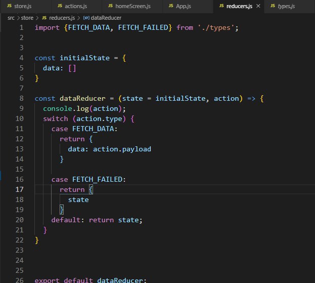The width and height of the screenshot is (315, 283).
Task: Click the JS icon on homeScreen.js tab
Action: point(111,6)
